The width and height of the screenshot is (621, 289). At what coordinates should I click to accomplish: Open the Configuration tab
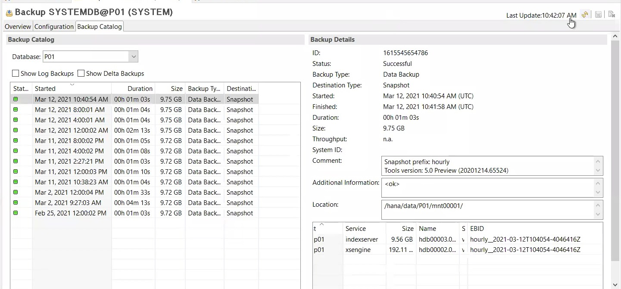coord(54,27)
